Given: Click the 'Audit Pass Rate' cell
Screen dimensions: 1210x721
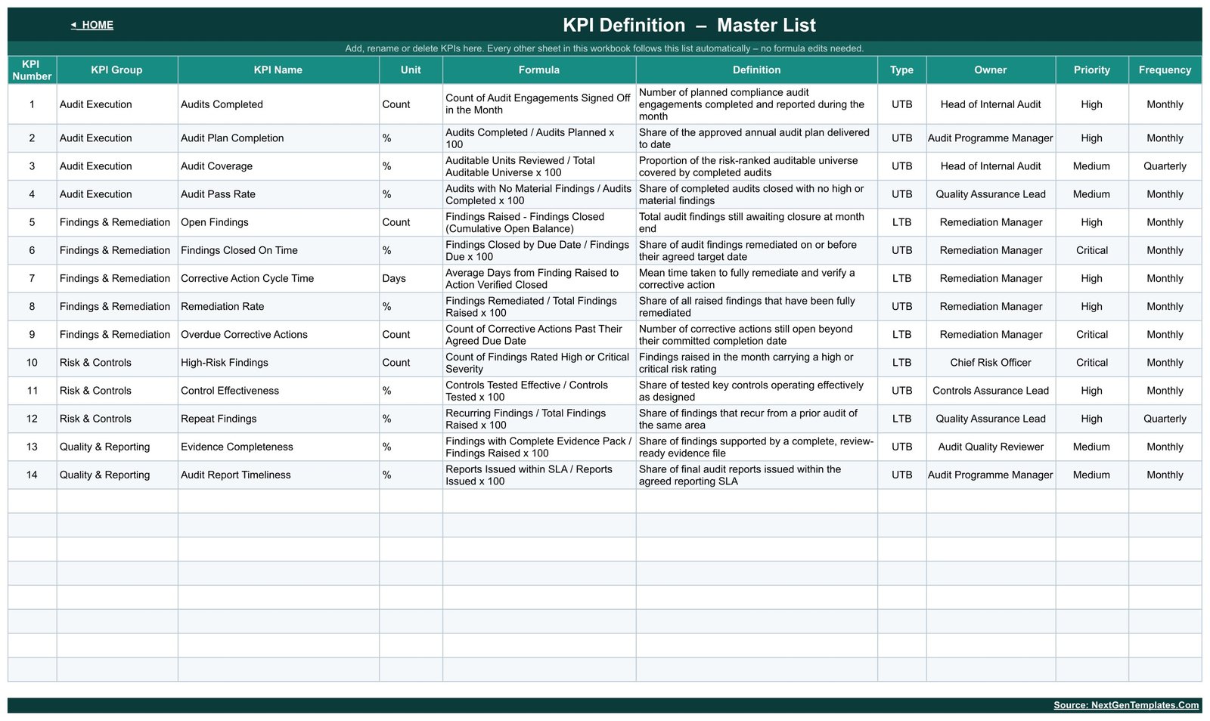Looking at the screenshot, I should tap(278, 194).
